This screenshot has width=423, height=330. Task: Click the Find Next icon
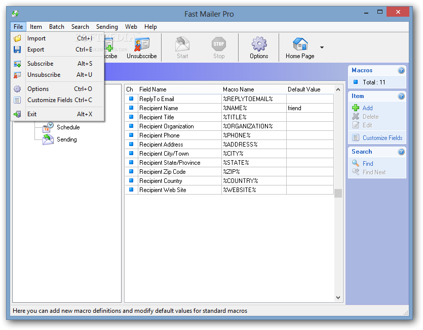(356, 172)
